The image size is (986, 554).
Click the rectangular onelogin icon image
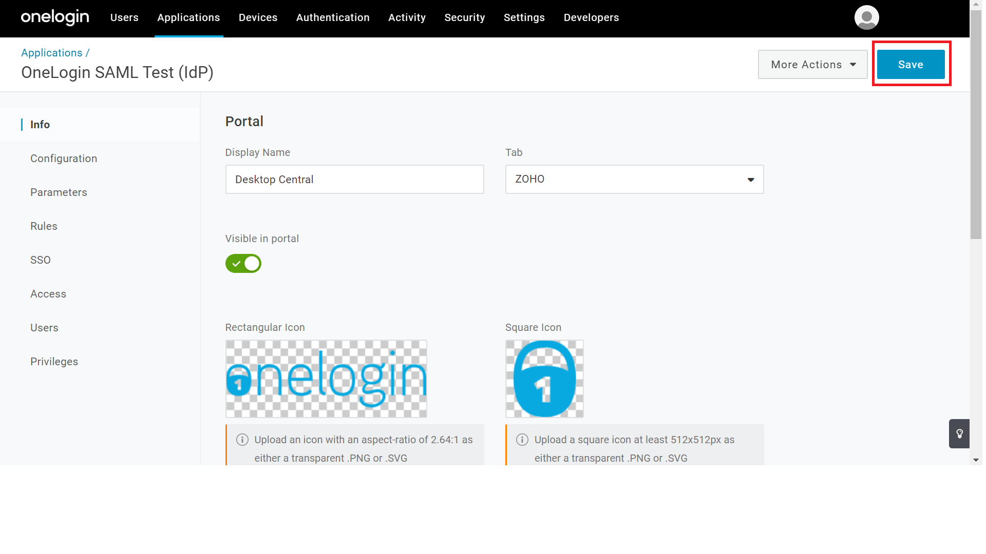[326, 379]
